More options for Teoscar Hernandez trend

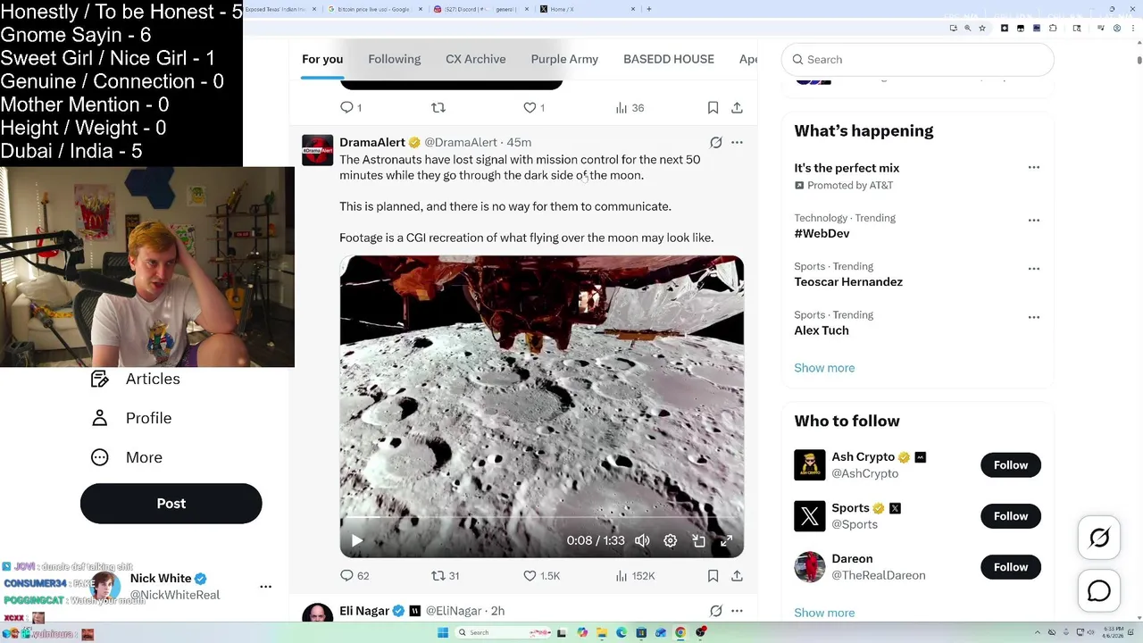pyautogui.click(x=1033, y=268)
